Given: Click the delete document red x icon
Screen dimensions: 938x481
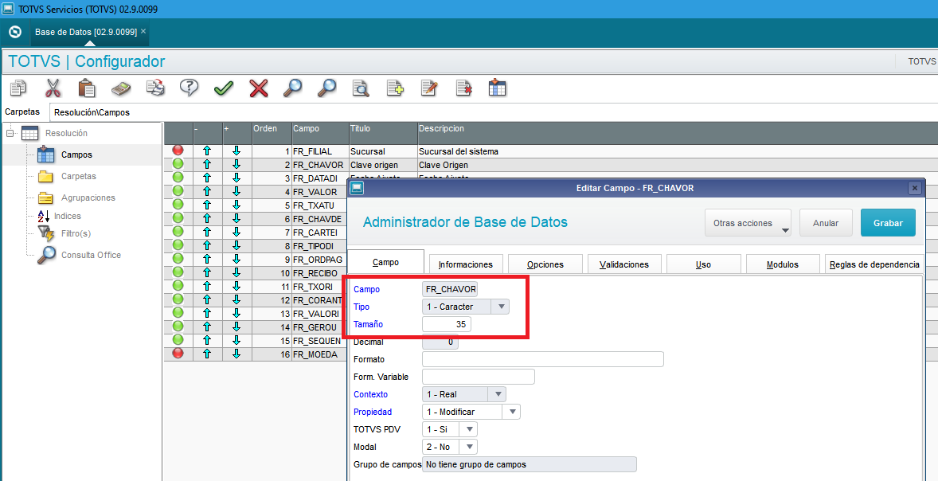Looking at the screenshot, I should click(x=463, y=88).
